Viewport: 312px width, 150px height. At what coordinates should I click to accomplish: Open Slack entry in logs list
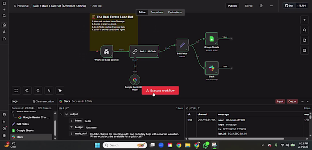click(32, 137)
